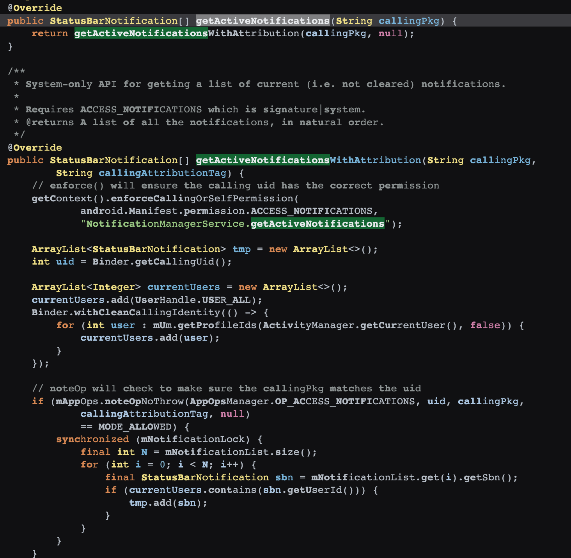Click the highlighted getActiveNotifications method name
This screenshot has height=558, width=571.
tap(262, 21)
